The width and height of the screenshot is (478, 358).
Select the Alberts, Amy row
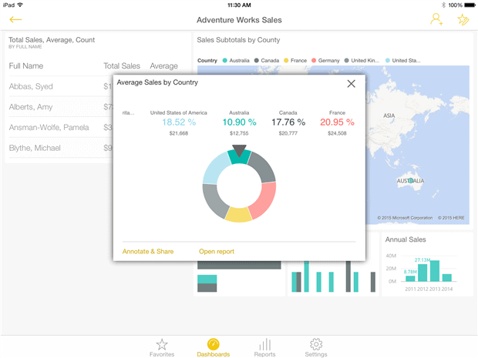click(x=61, y=107)
